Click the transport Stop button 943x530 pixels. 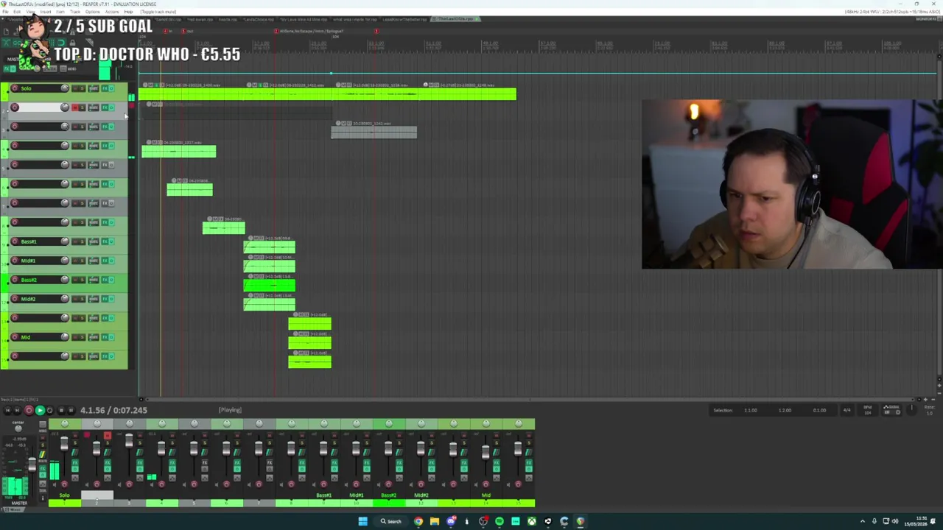pos(60,410)
